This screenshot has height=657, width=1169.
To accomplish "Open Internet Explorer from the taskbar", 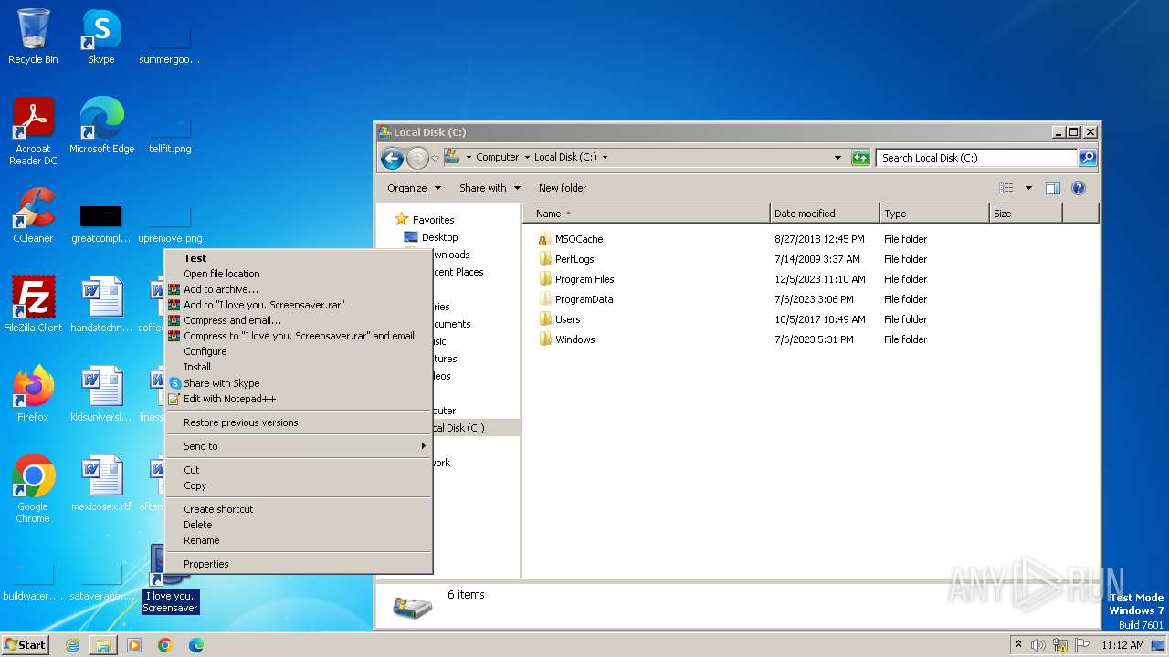I will [72, 645].
